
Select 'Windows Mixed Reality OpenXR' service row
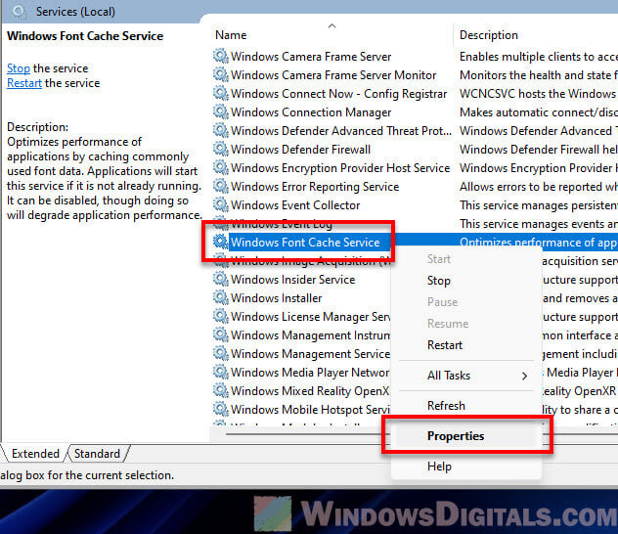[x=311, y=391]
